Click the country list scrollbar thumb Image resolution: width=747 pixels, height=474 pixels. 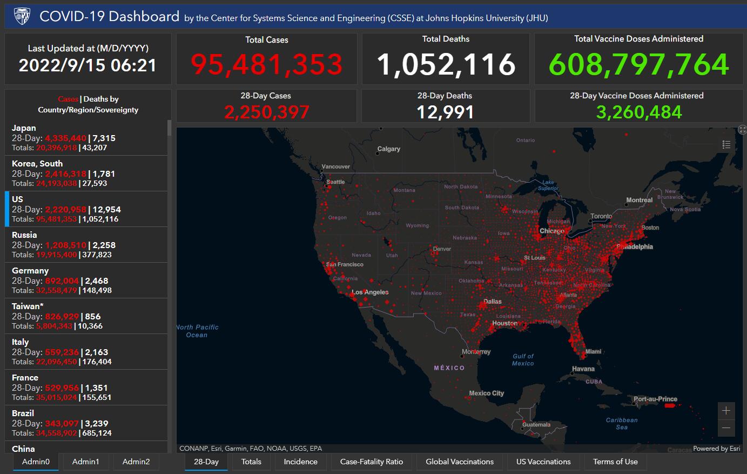(x=170, y=128)
